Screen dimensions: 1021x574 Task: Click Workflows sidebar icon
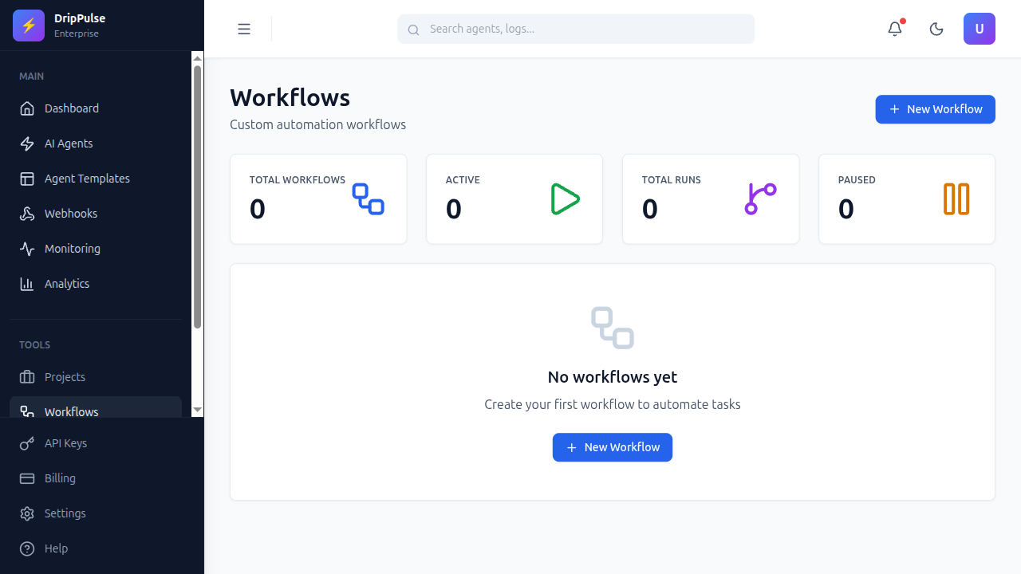27,411
